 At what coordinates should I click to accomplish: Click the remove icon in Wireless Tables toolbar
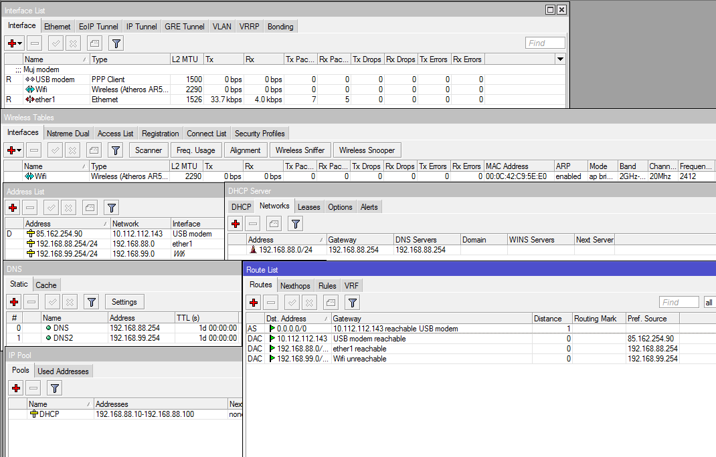click(x=33, y=150)
